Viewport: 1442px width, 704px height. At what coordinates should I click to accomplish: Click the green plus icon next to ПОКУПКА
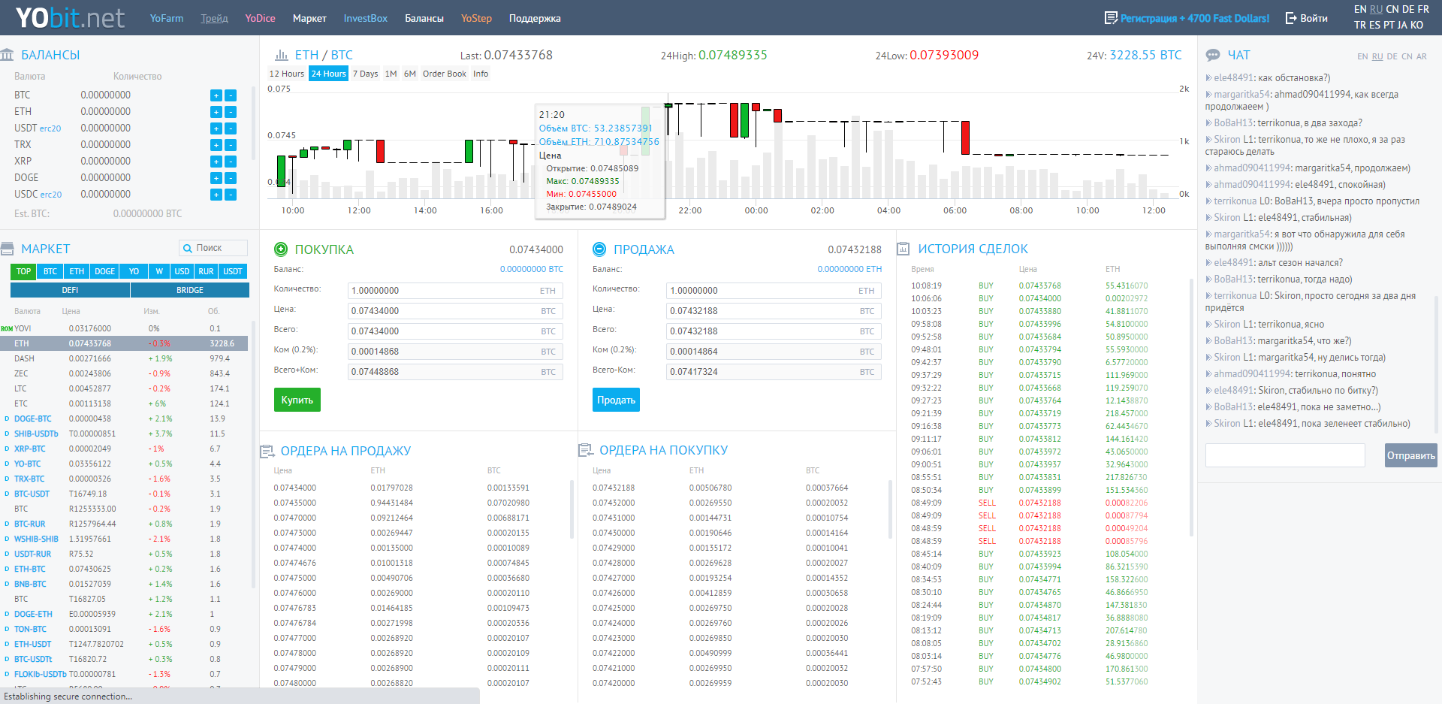point(282,249)
